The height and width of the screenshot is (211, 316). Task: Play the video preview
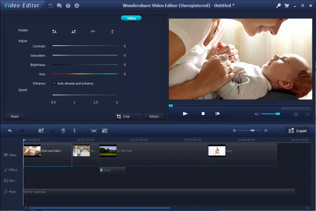click(185, 114)
